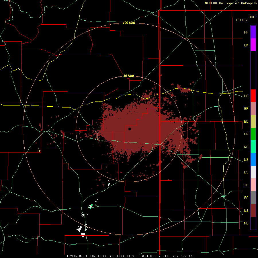258x258 pixels.
Task: Click the BD legend label
Action: 246,122
